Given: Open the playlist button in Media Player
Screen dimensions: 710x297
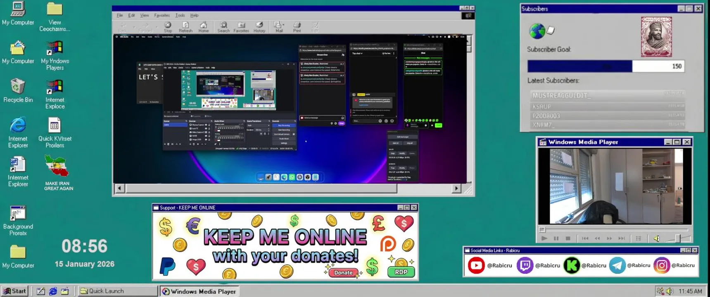Looking at the screenshot, I should (639, 238).
